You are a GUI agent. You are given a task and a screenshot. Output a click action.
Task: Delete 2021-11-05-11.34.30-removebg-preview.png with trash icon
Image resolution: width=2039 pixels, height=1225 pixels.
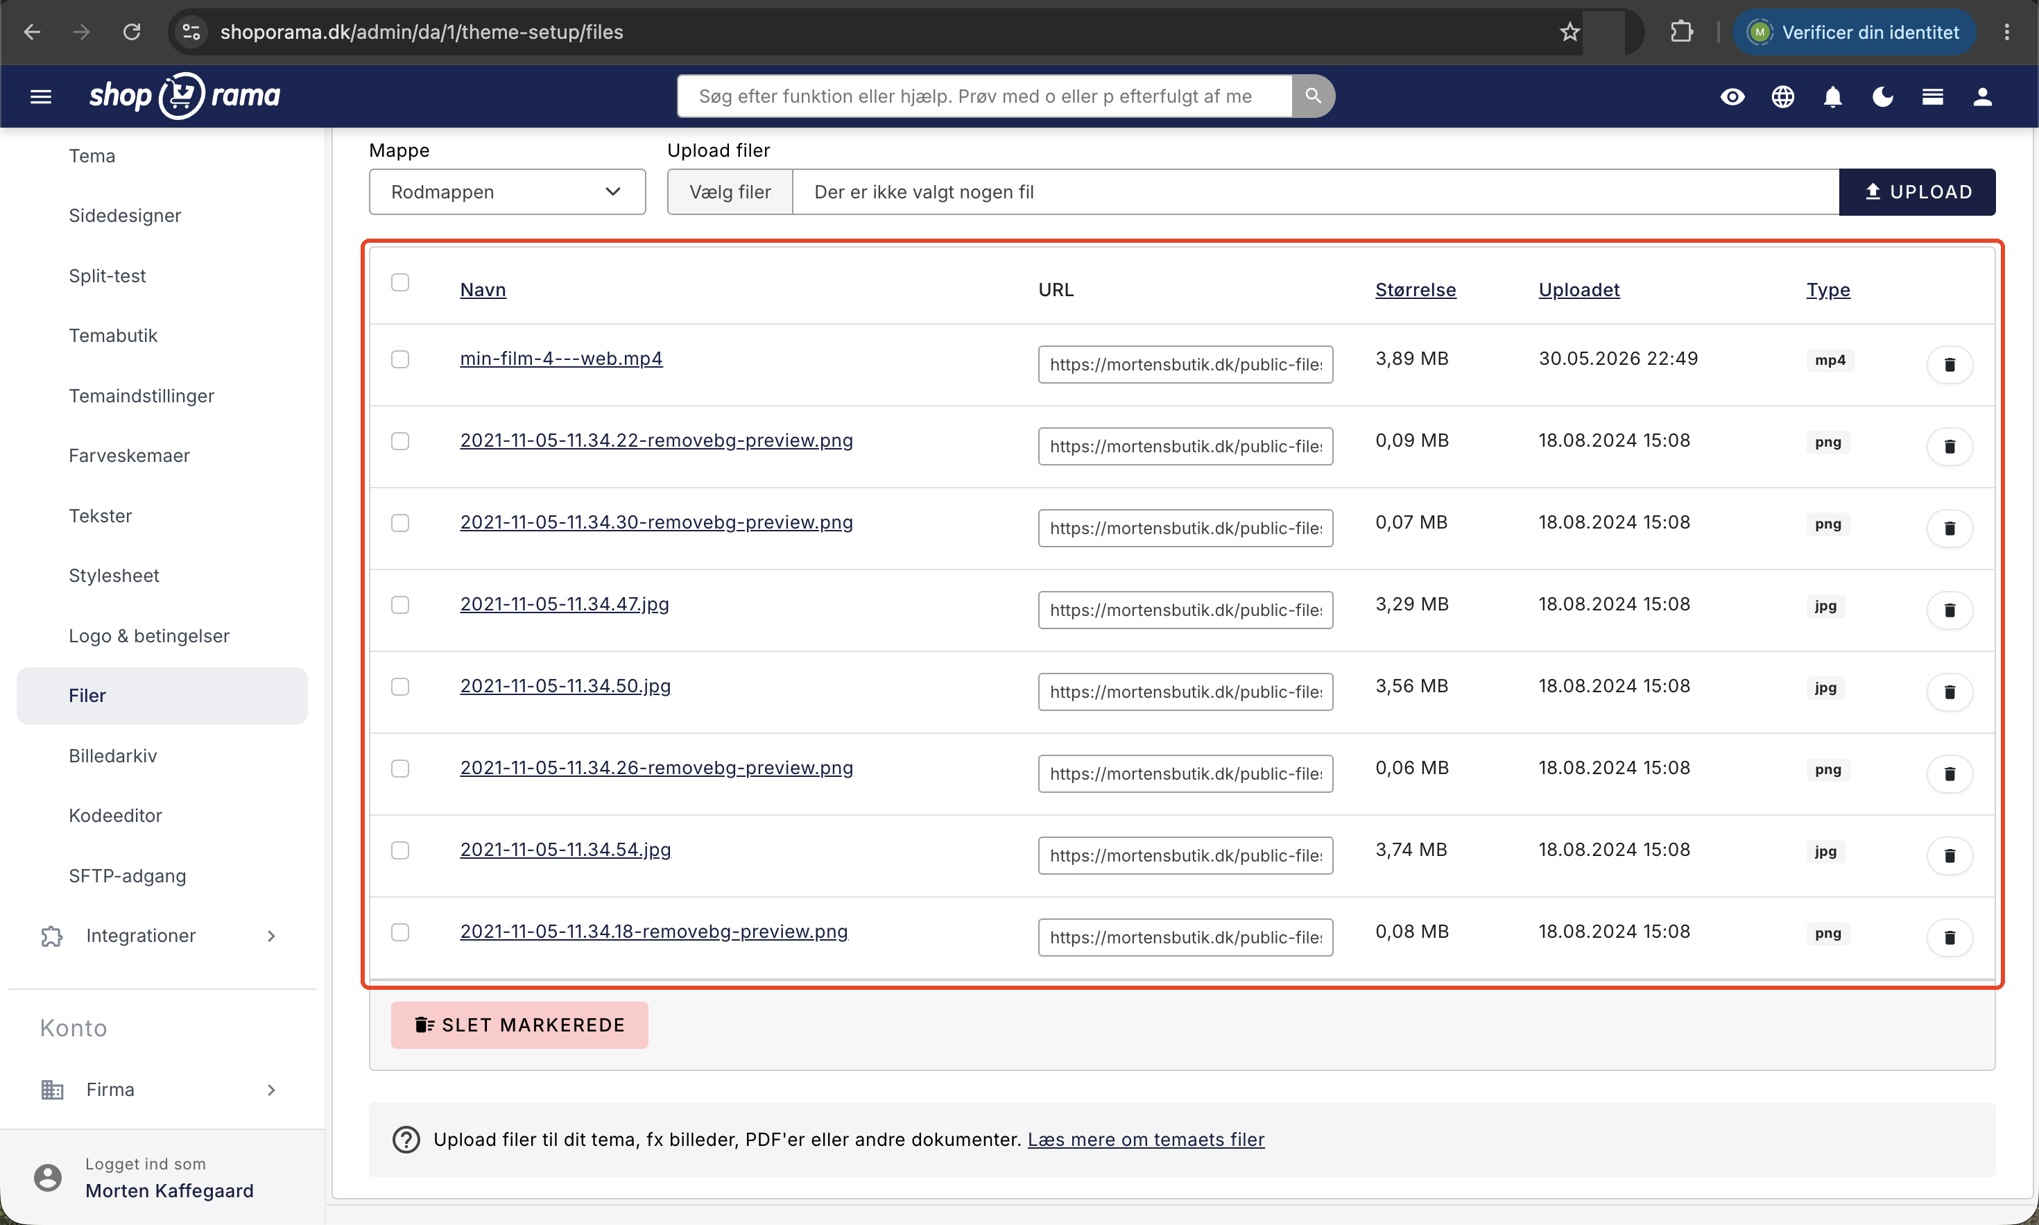[1949, 527]
